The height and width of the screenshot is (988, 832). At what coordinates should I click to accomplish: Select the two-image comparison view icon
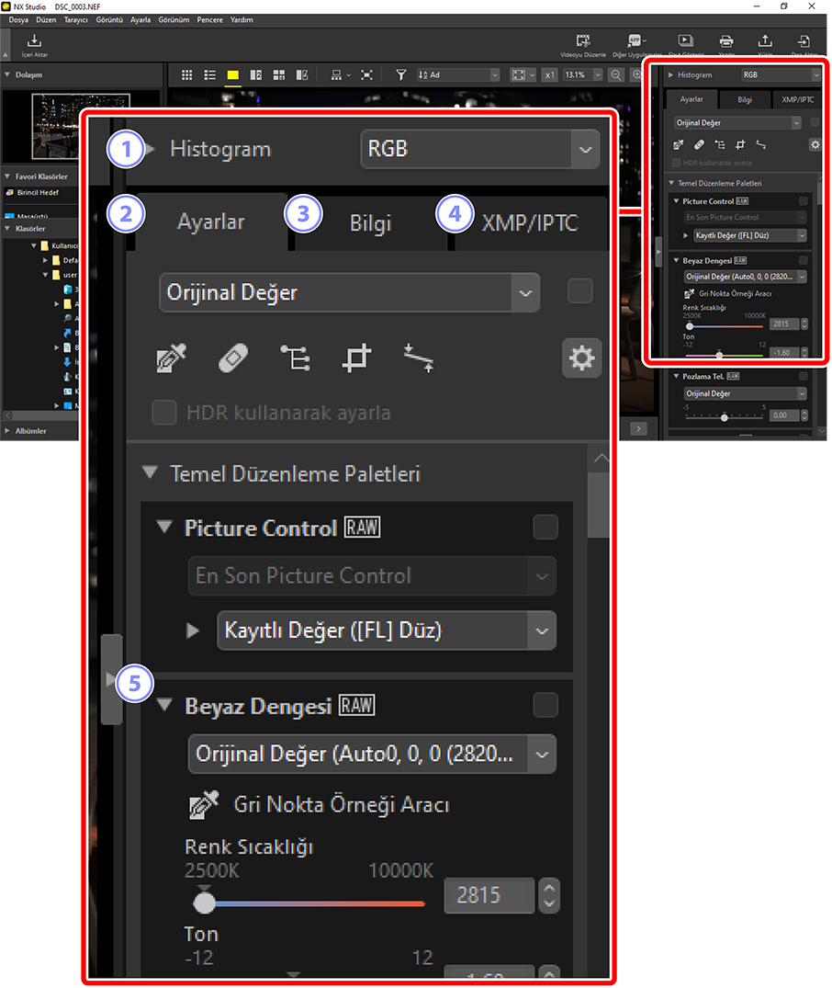coord(255,75)
